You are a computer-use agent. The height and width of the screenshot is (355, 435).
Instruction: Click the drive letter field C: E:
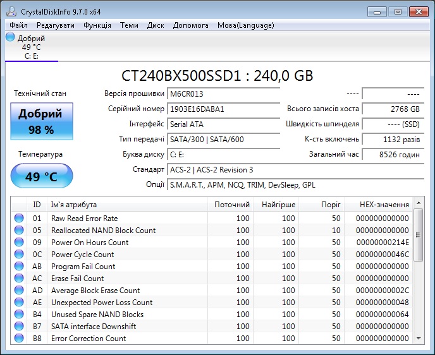[224, 154]
